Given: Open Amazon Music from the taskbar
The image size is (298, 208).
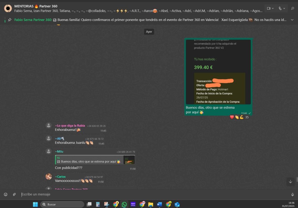Looking at the screenshot, I should (133, 205).
